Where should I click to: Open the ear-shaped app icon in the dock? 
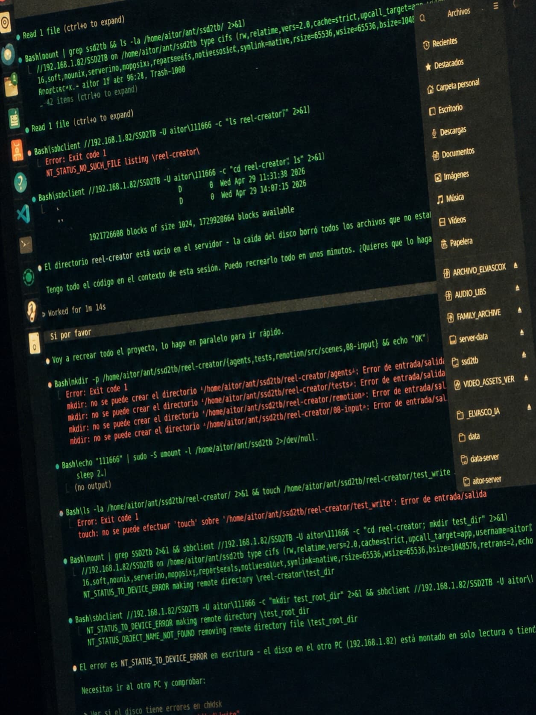(x=31, y=311)
